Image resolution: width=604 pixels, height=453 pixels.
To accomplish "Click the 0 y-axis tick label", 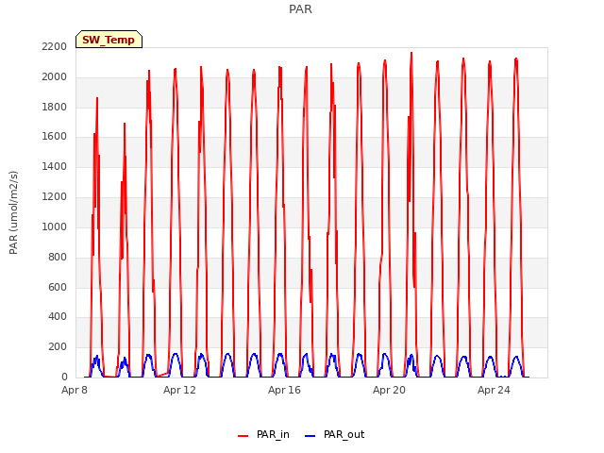I will (64, 377).
